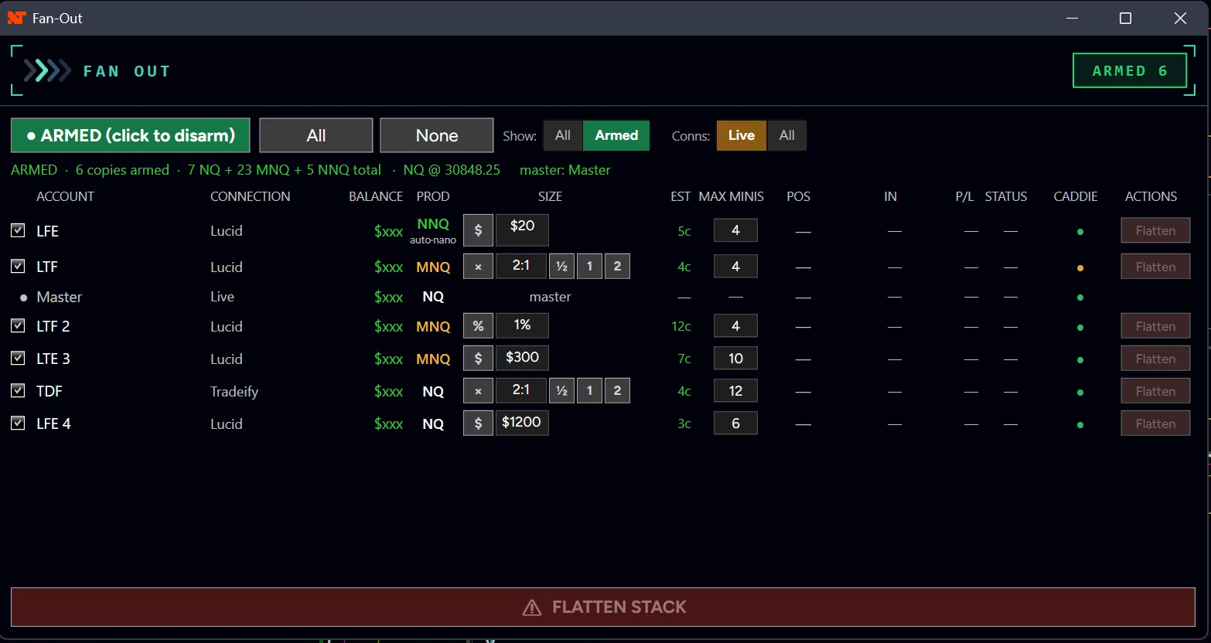Click the ratio preset 2 button in LTF row

(x=617, y=267)
